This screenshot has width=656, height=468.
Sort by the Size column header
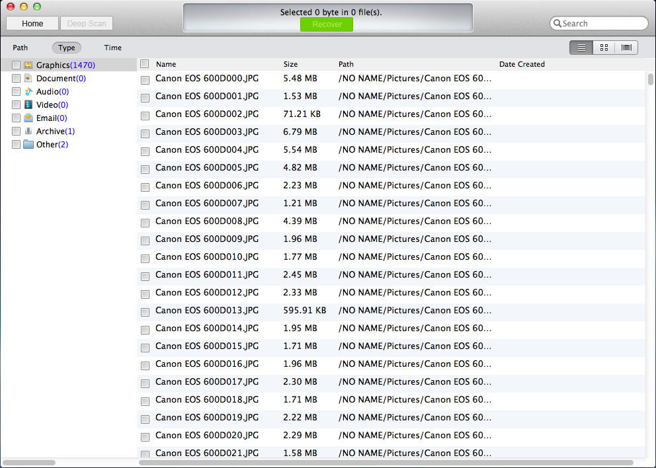click(x=290, y=64)
